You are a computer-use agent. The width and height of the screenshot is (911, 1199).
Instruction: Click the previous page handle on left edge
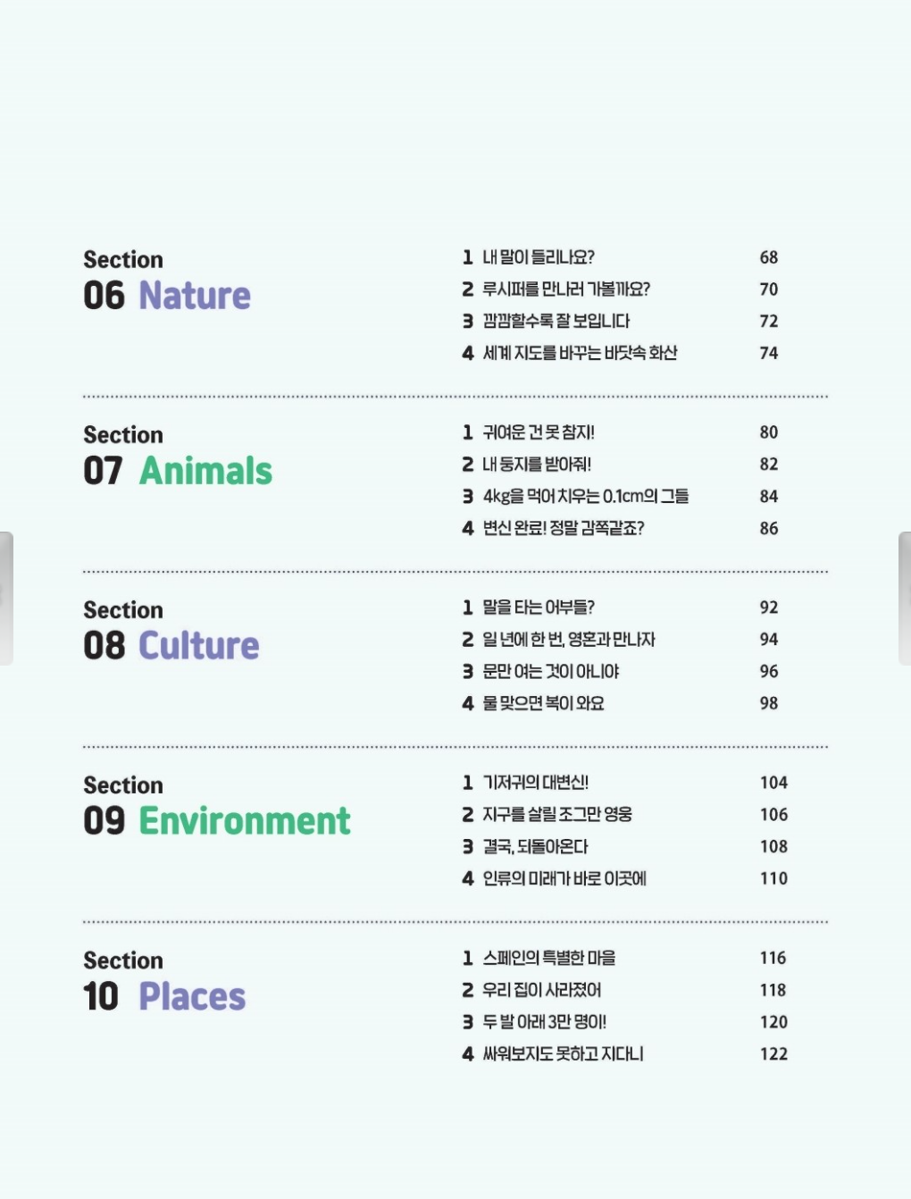click(x=6, y=599)
